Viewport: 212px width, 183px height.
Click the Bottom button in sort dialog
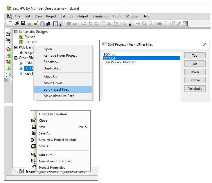click(195, 80)
